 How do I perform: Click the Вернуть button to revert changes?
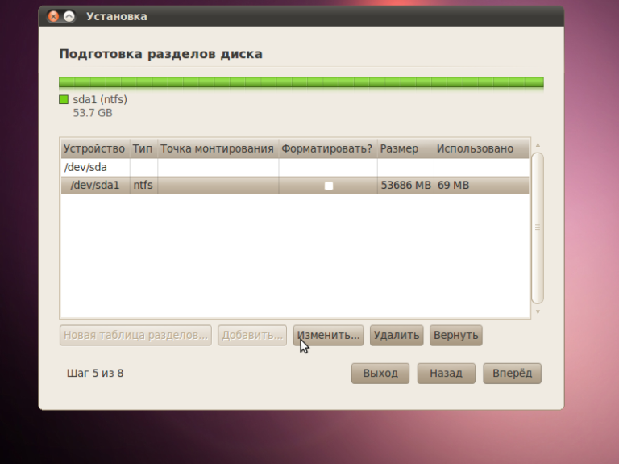455,335
